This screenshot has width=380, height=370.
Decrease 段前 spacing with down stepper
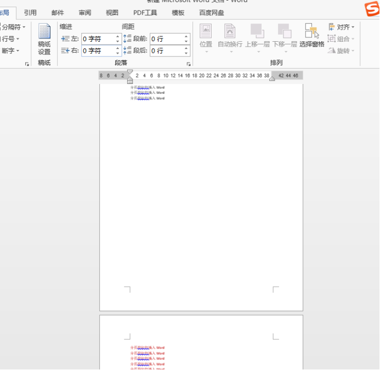[x=186, y=42]
